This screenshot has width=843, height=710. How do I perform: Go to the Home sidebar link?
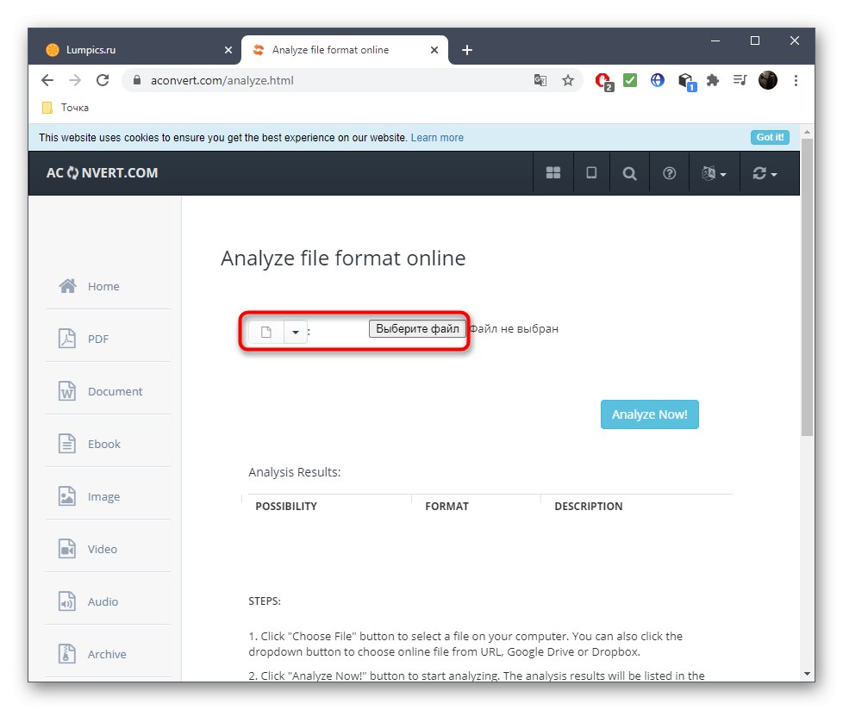click(103, 286)
